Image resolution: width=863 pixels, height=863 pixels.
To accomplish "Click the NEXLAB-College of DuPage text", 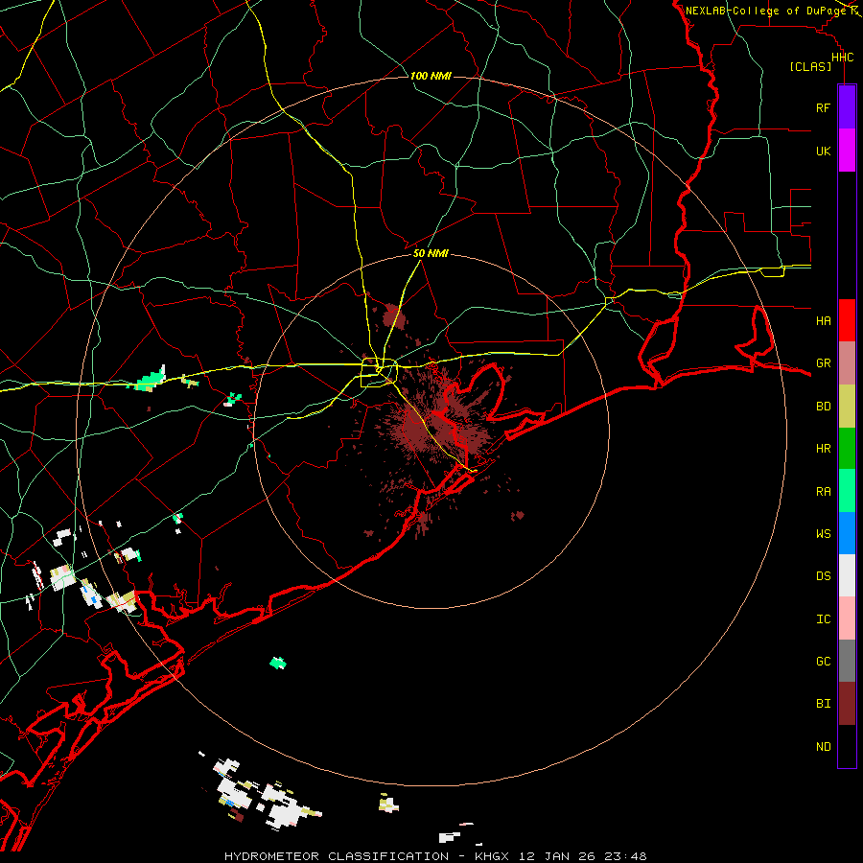I will tap(766, 11).
